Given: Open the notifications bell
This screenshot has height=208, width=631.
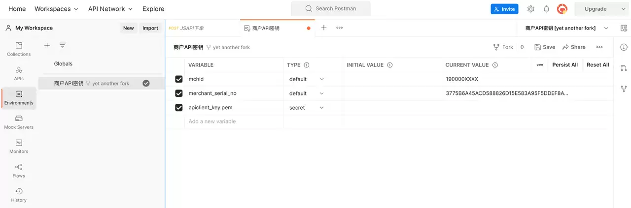Looking at the screenshot, I should [546, 9].
